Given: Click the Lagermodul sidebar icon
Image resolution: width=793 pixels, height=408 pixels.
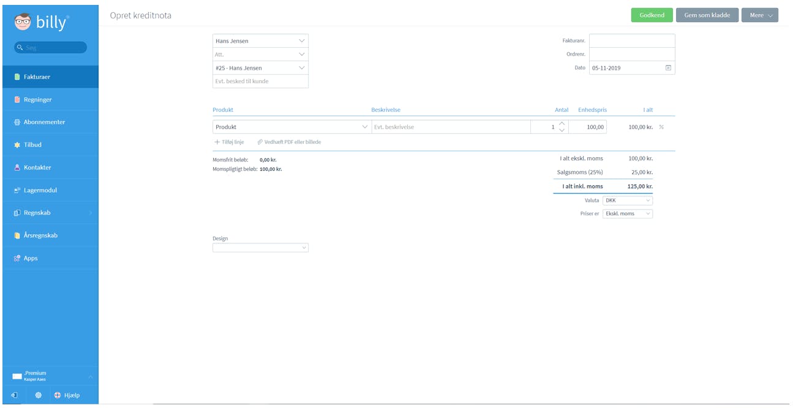Looking at the screenshot, I should pos(17,190).
